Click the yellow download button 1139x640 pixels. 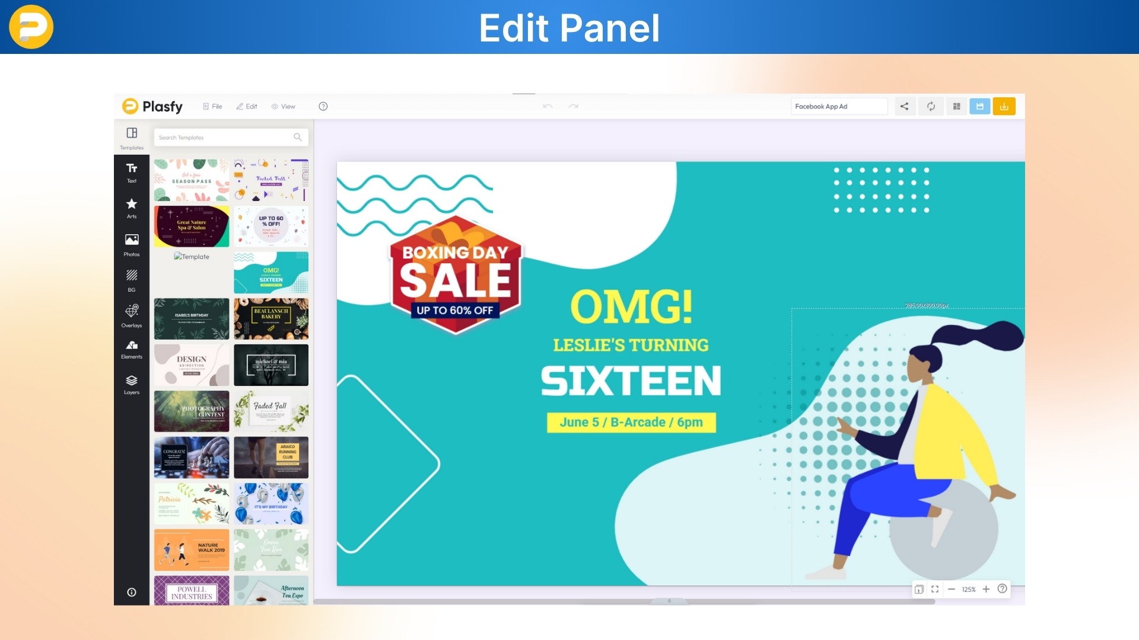(1004, 106)
